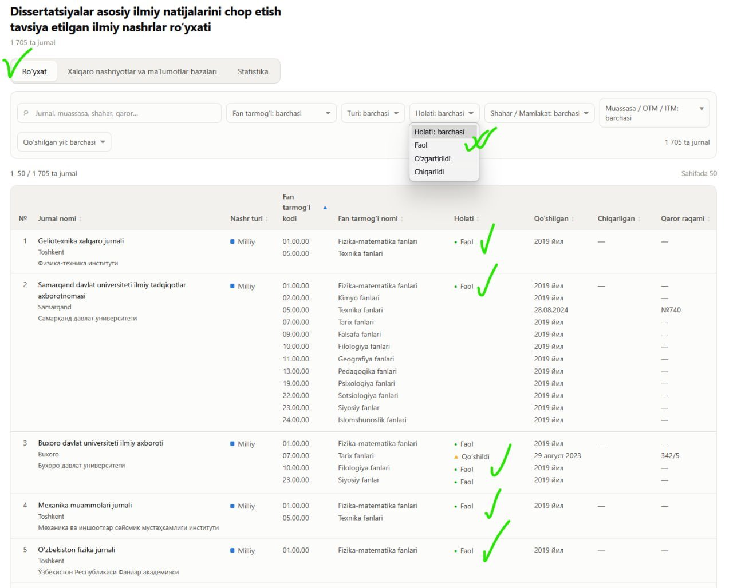
Task: Sort by Nashr turi column
Action: (x=249, y=218)
